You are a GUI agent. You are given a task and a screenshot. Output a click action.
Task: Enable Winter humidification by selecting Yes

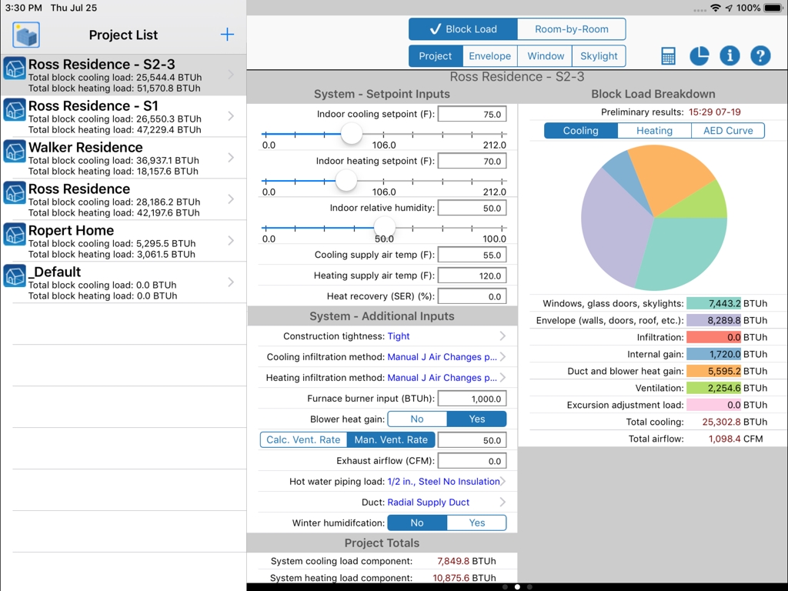coord(476,523)
